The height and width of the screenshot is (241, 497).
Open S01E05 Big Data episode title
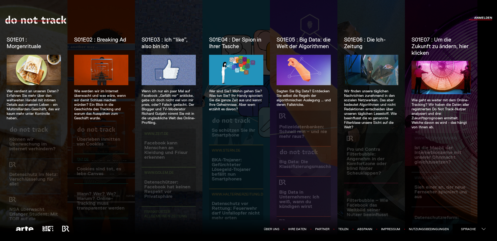303,43
